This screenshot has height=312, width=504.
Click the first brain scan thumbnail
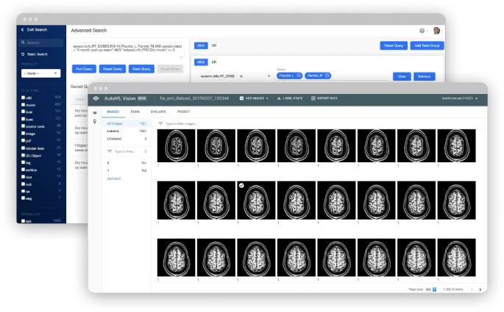(x=176, y=146)
